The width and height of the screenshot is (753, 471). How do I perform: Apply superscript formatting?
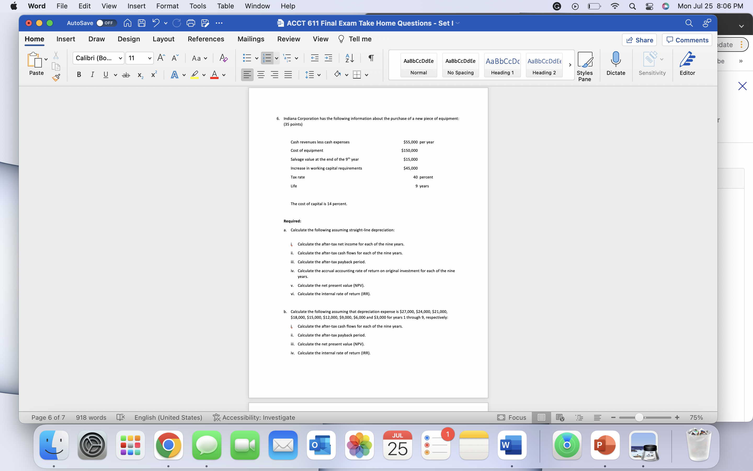pyautogui.click(x=154, y=75)
